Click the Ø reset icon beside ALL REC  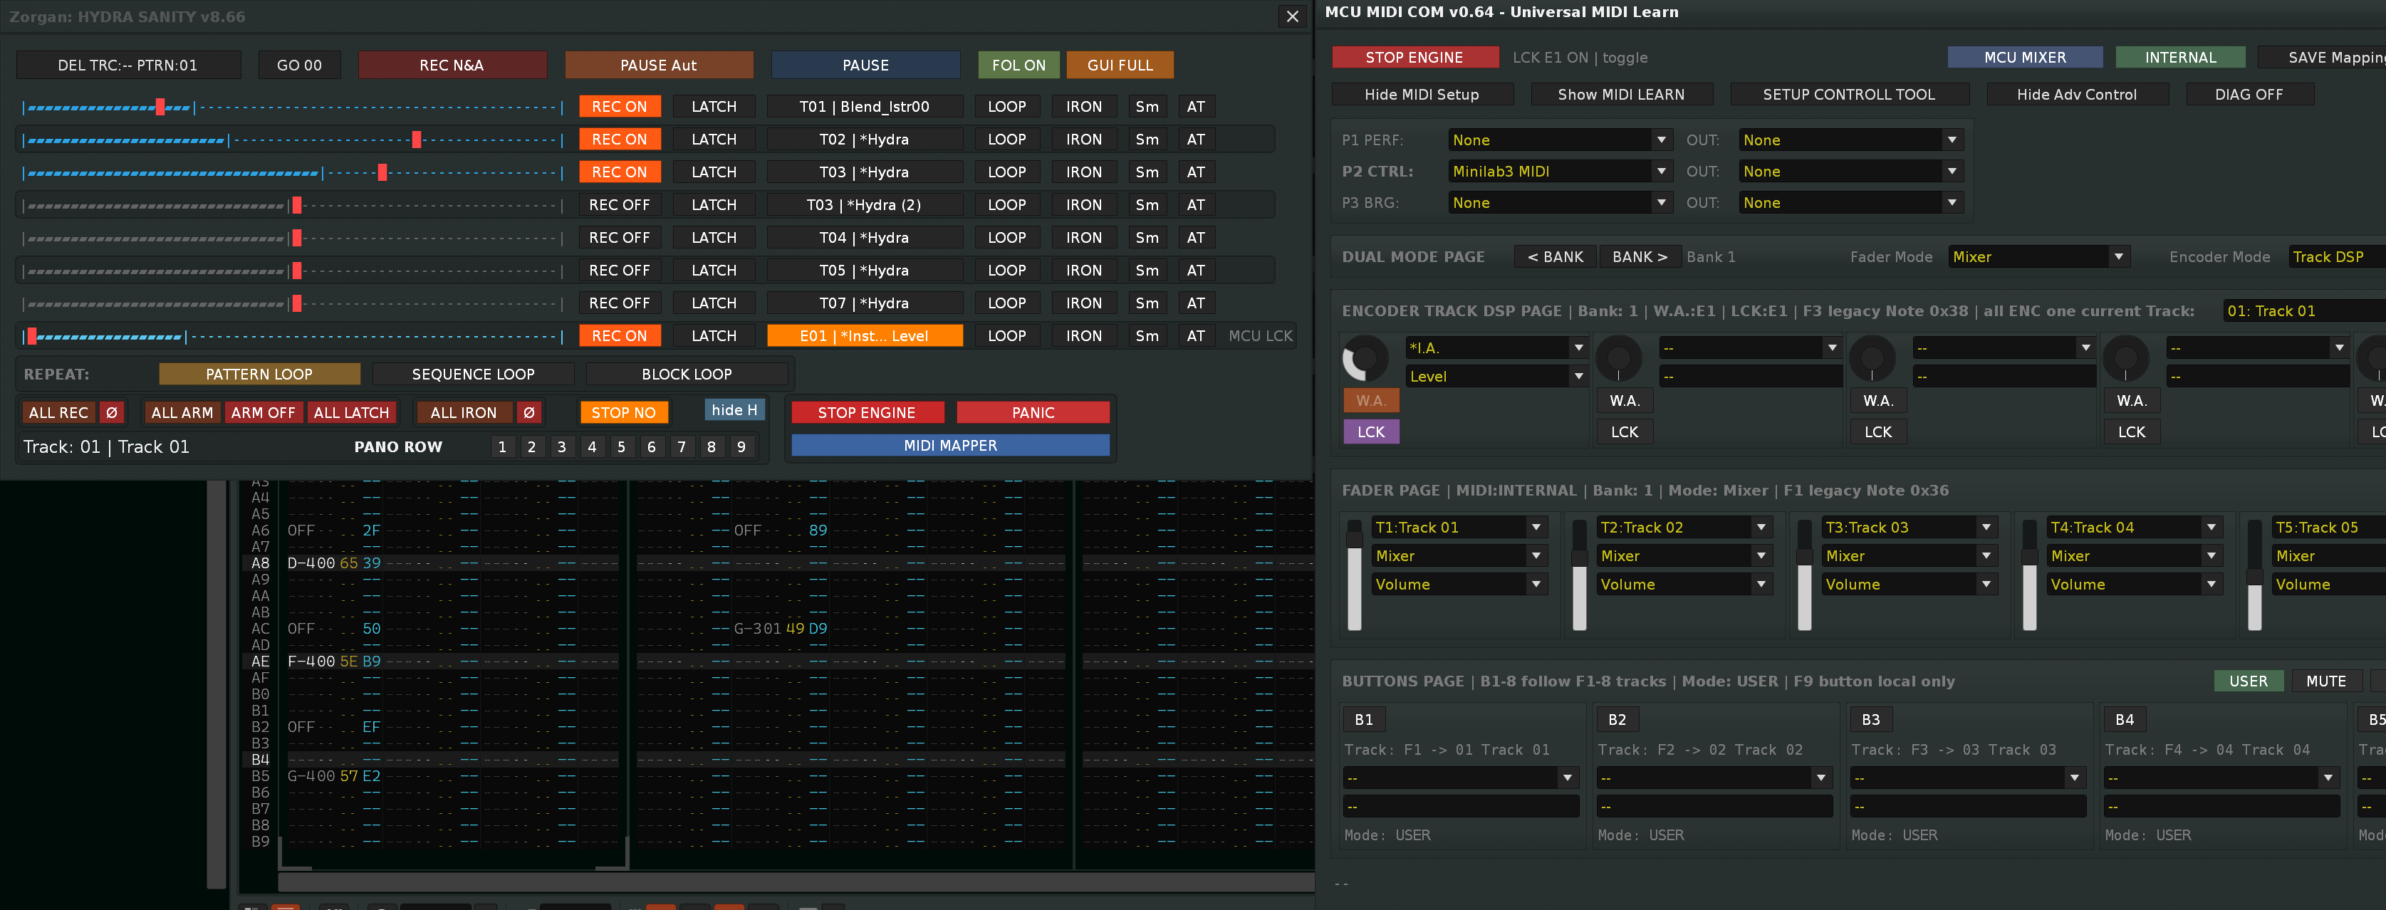point(111,413)
